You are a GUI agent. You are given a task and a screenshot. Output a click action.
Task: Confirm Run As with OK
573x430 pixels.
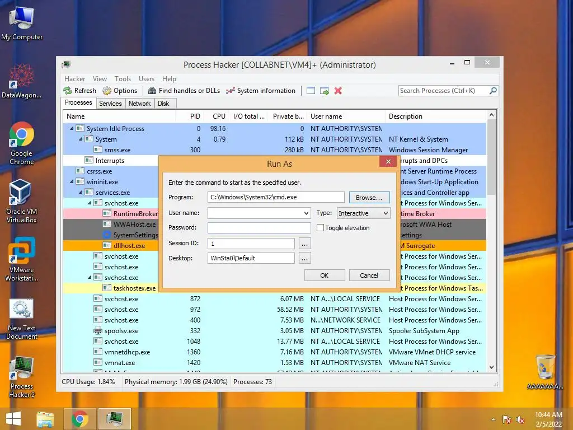[325, 275]
